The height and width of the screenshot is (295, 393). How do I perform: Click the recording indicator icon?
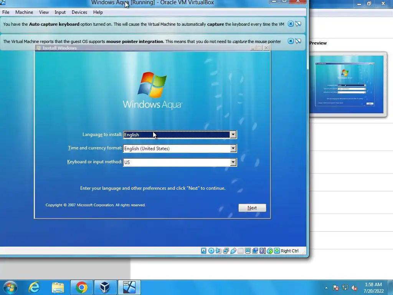point(255,250)
